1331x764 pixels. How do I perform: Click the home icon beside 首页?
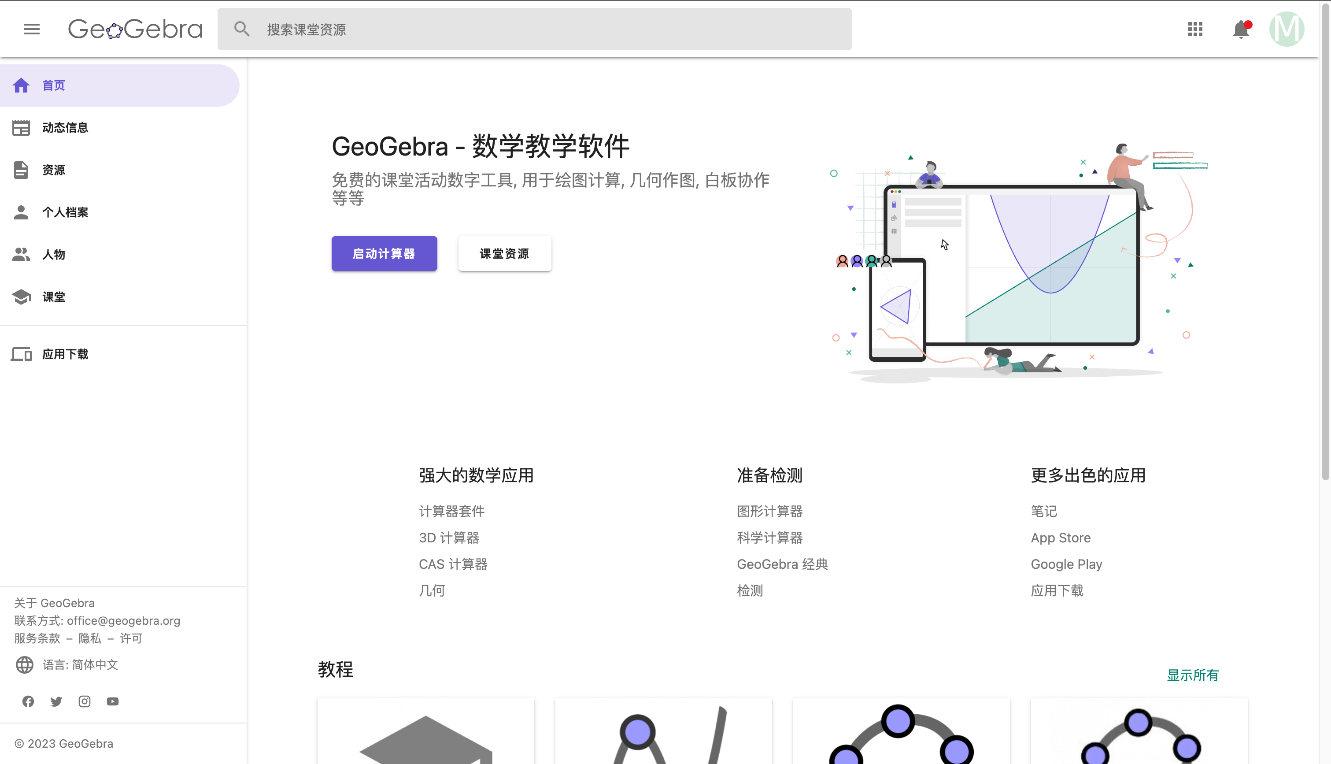[x=22, y=85]
